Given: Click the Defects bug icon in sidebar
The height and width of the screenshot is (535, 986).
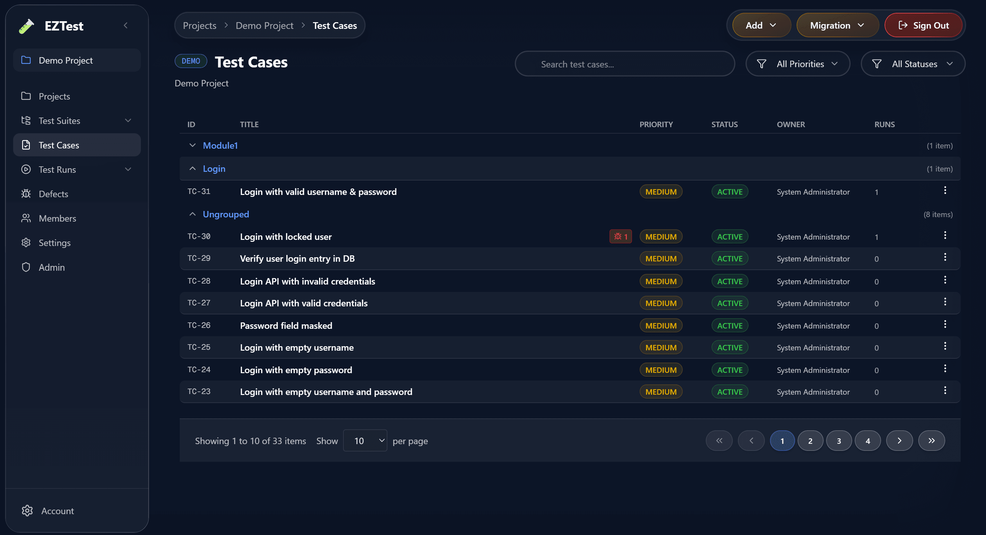Looking at the screenshot, I should coord(26,194).
